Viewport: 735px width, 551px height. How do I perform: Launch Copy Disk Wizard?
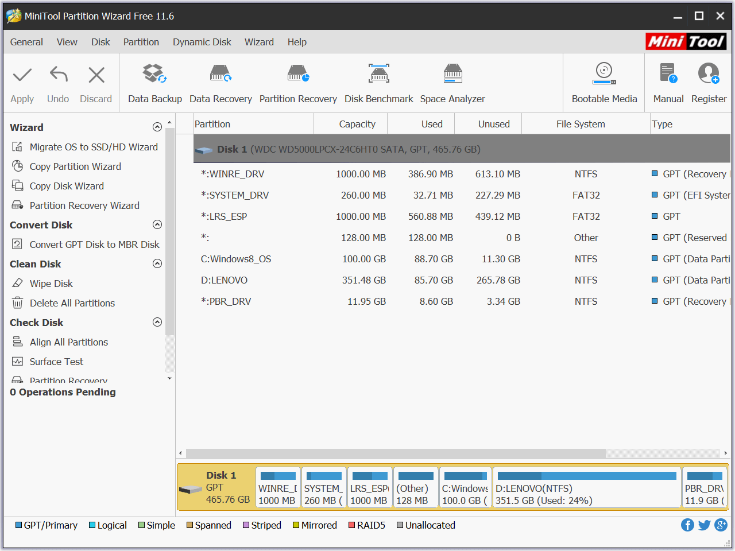(58, 186)
